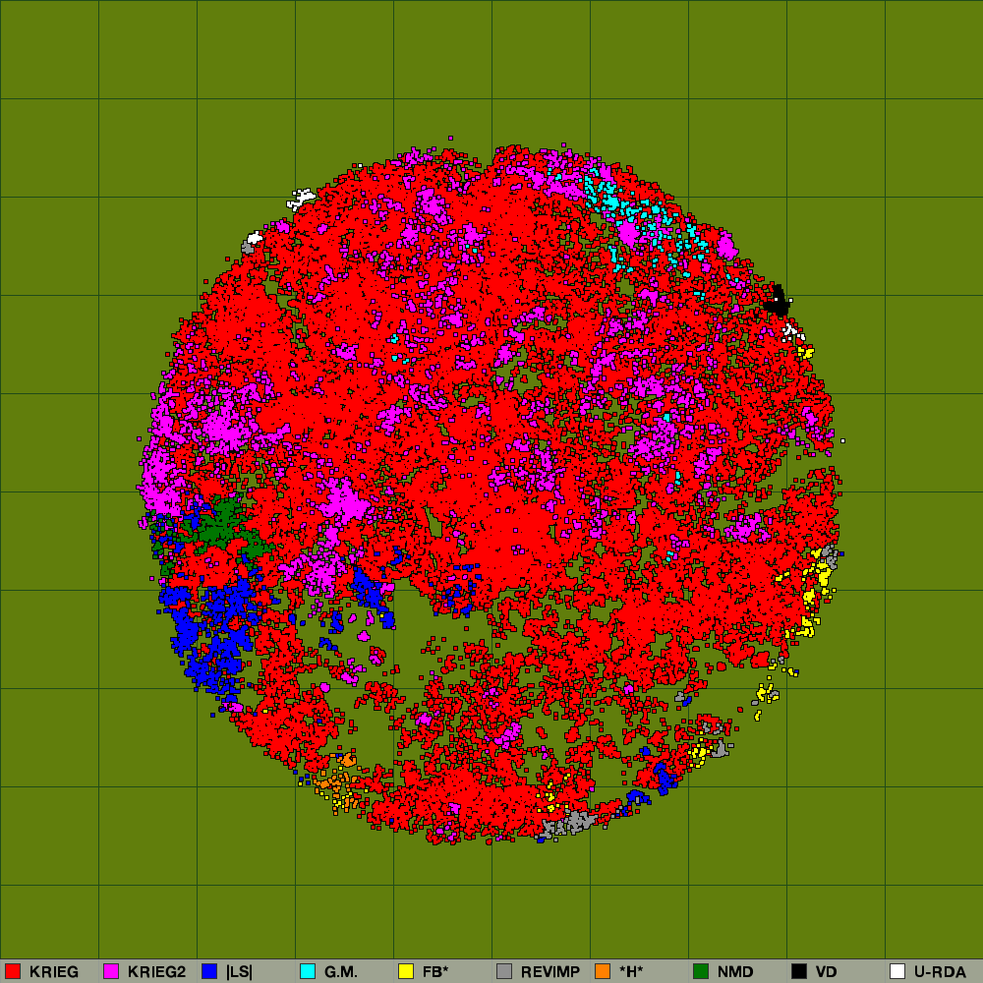Click the blue |LS| legend swatch

point(209,971)
